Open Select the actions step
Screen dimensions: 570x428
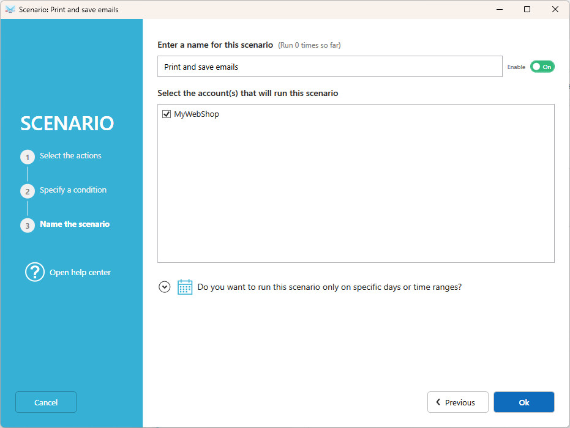point(70,155)
